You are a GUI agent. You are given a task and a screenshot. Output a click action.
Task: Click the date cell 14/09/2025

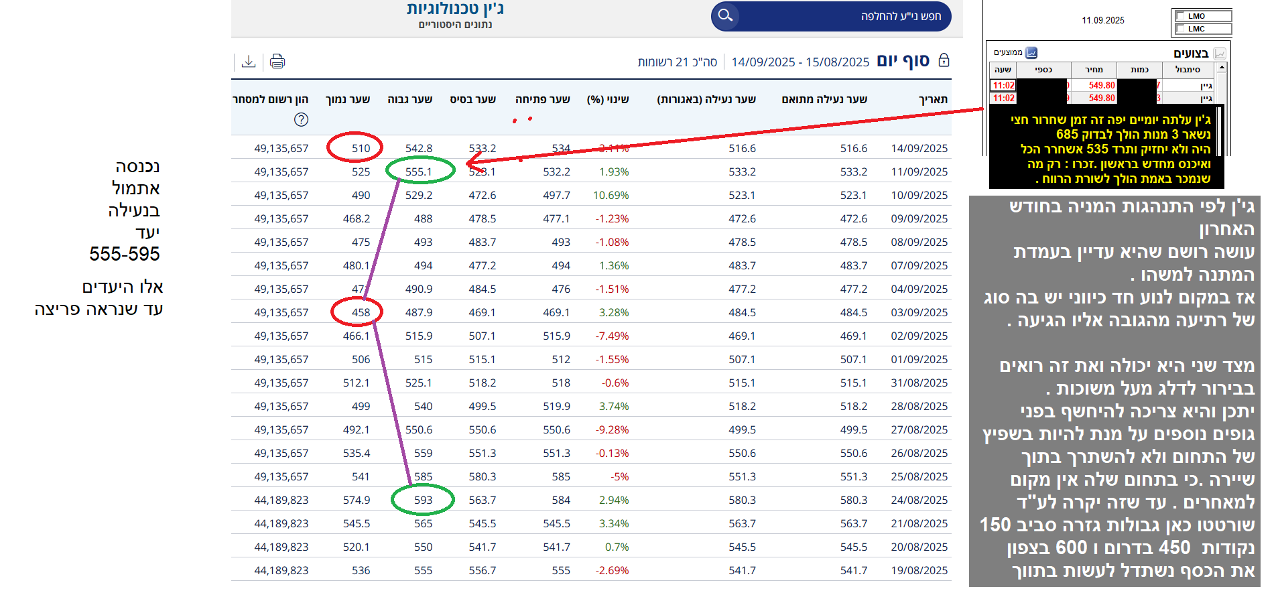coord(919,148)
